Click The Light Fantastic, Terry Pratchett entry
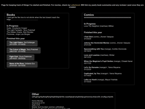The width and height of the screenshot is (145, 109). pyautogui.click(x=21, y=30)
